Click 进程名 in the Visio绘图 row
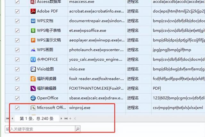 (x=133, y=69)
